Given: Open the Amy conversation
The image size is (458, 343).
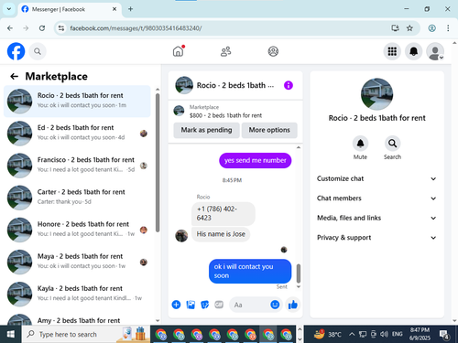Looking at the screenshot, I should [x=77, y=318].
